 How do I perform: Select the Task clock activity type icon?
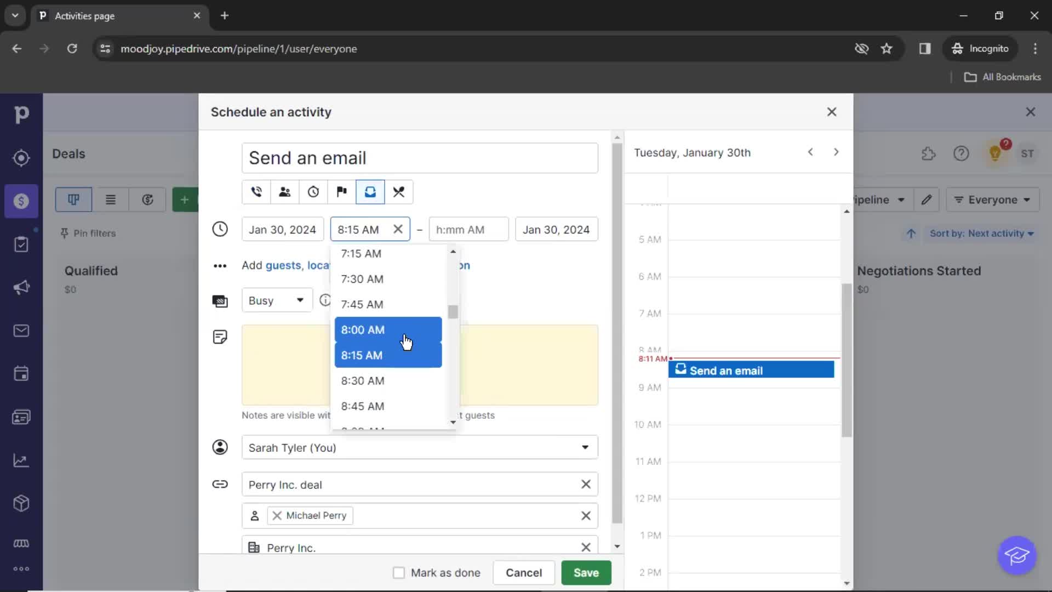point(313,192)
